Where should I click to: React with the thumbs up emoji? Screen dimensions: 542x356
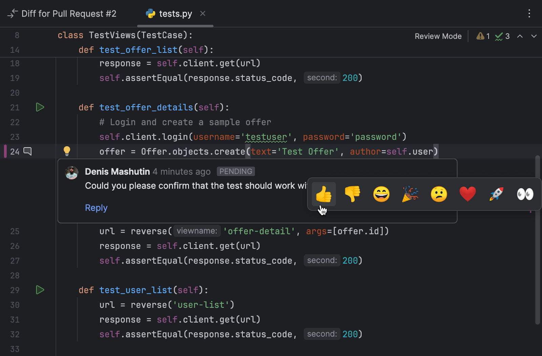[x=324, y=194]
